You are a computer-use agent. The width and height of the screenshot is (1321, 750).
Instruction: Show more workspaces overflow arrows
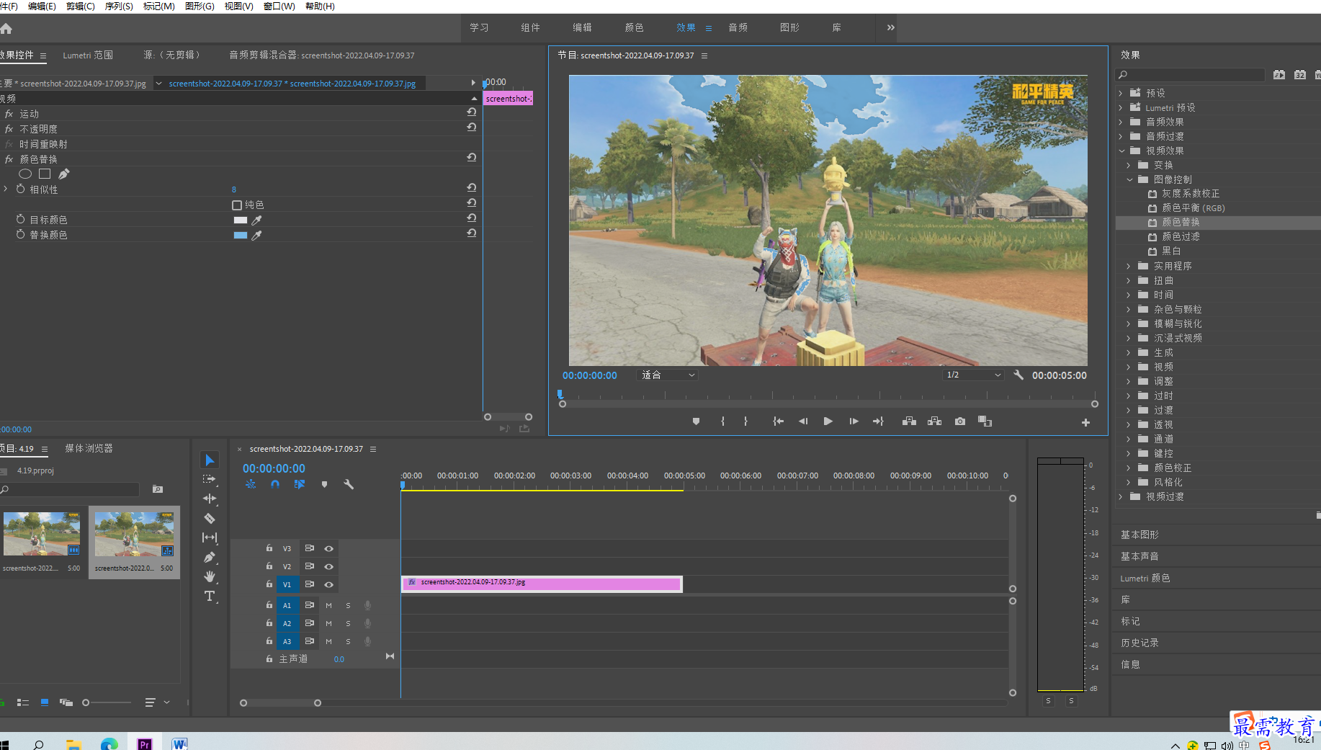891,27
